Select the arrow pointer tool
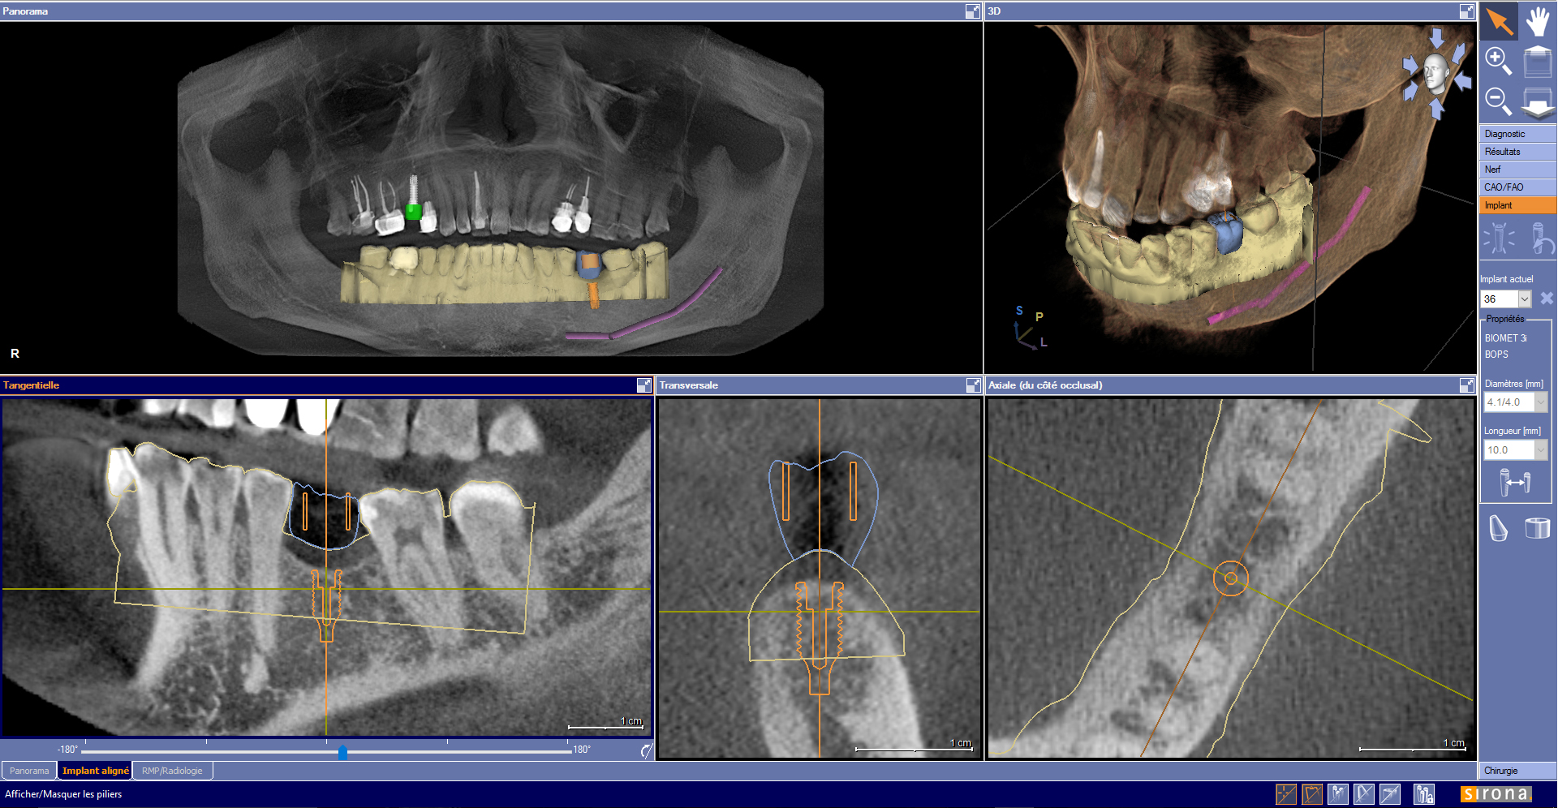 tap(1498, 21)
